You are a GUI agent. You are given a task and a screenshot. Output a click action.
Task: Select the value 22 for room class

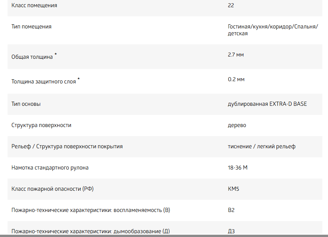(231, 5)
